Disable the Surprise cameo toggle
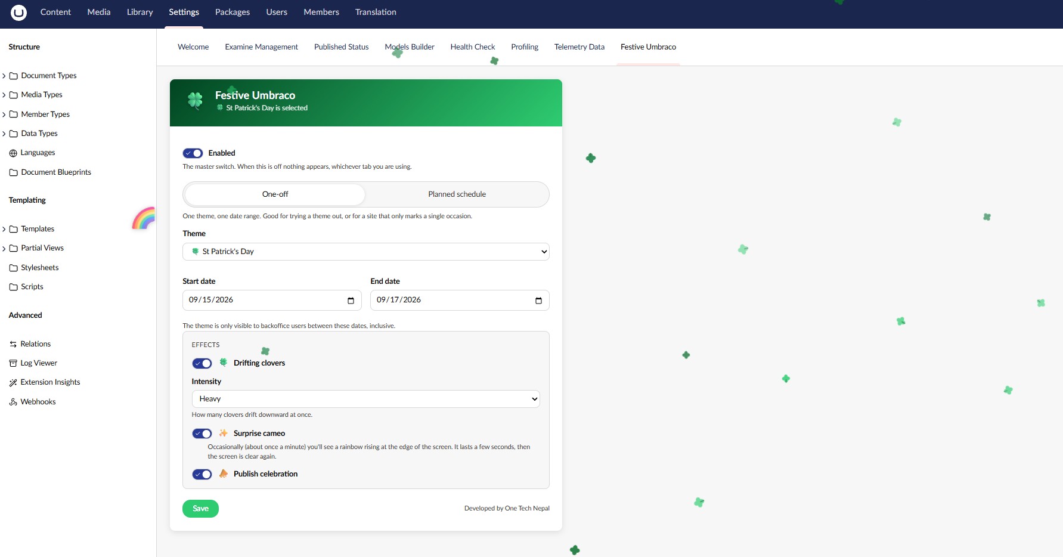 [x=202, y=434]
